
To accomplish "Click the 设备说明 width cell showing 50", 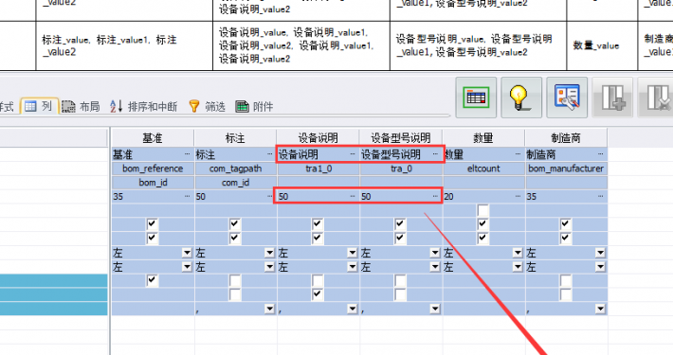I will (318, 196).
